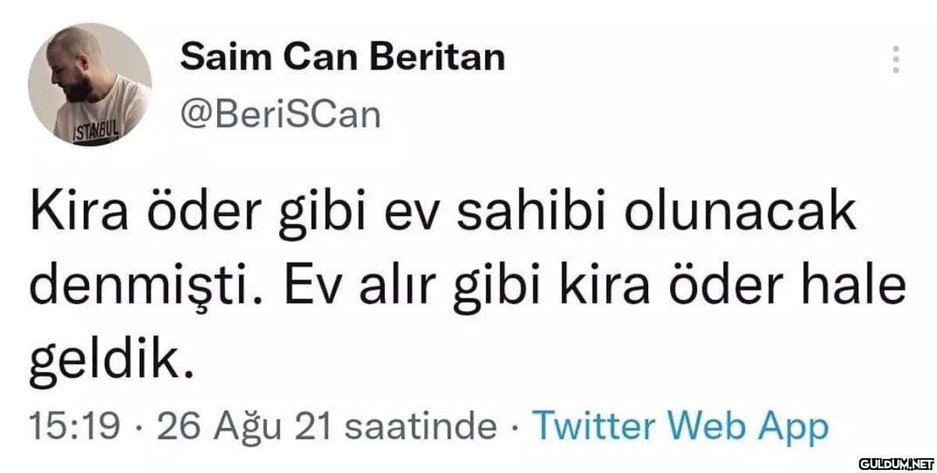
Task: Open the @BeriSCan handle link
Action: click(x=280, y=115)
